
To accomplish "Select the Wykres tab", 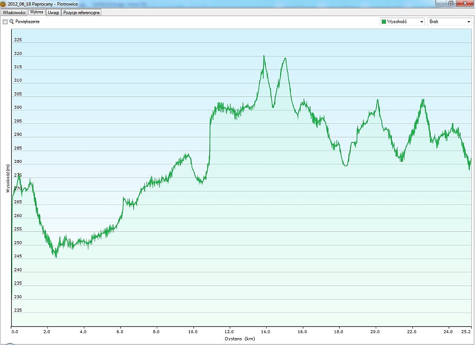I will [x=36, y=13].
